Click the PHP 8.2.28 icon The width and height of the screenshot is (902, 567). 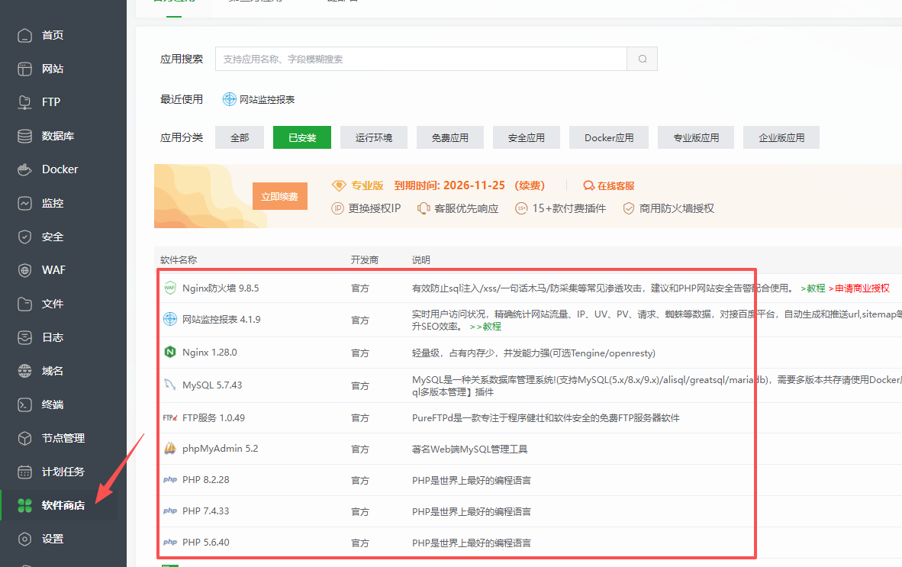pyautogui.click(x=169, y=480)
